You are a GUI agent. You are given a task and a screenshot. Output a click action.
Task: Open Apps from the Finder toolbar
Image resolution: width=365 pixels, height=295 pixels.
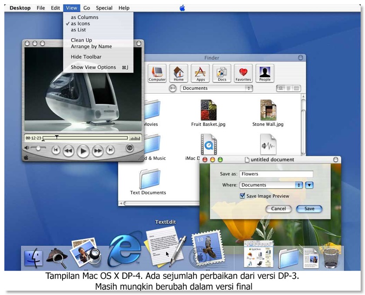point(200,73)
